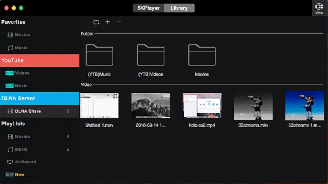Select the DLNA Share item
Image resolution: width=328 pixels, height=184 pixels.
click(x=40, y=111)
